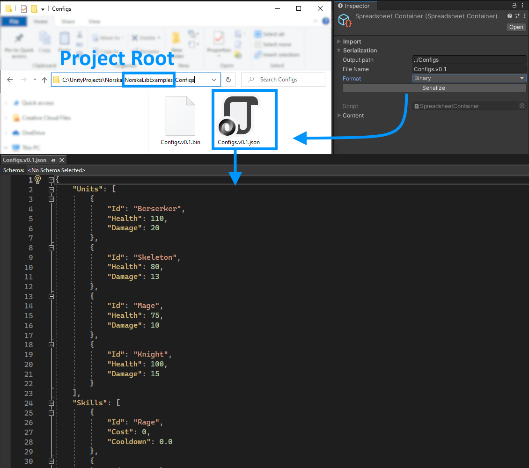The width and height of the screenshot is (529, 468).
Task: Collapse the Mage object block at line 13
Action: click(x=51, y=297)
